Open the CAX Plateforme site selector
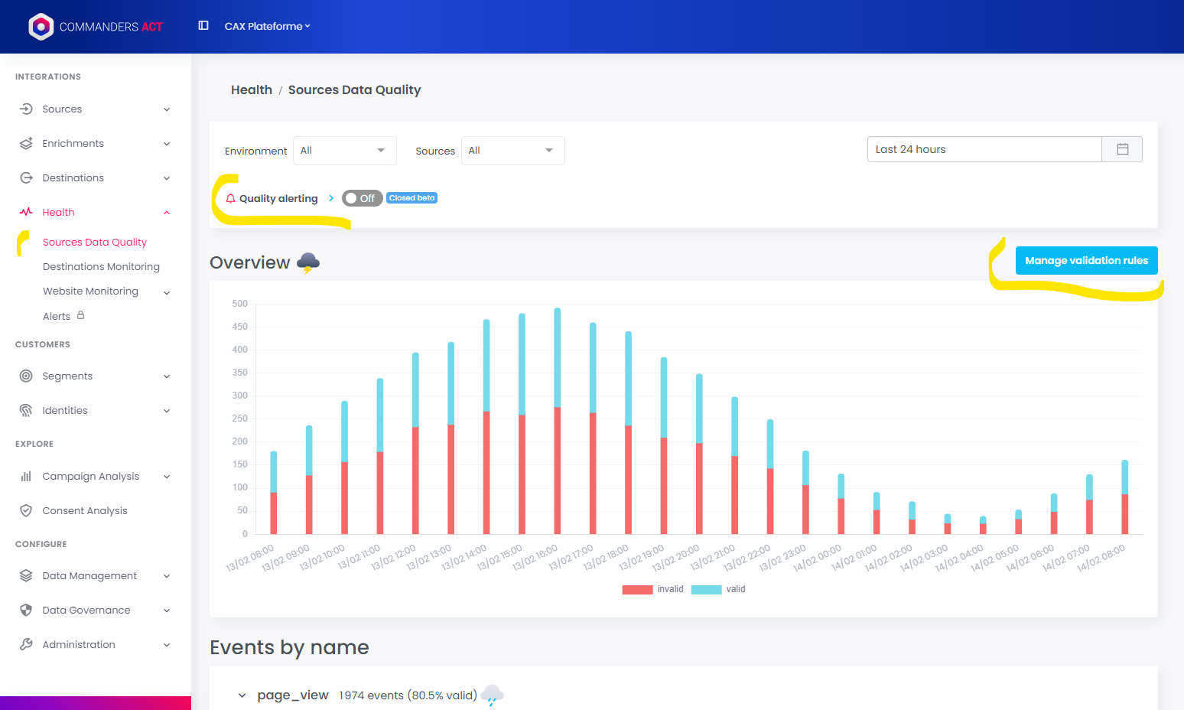Screen dimensions: 1184x710 [x=267, y=26]
